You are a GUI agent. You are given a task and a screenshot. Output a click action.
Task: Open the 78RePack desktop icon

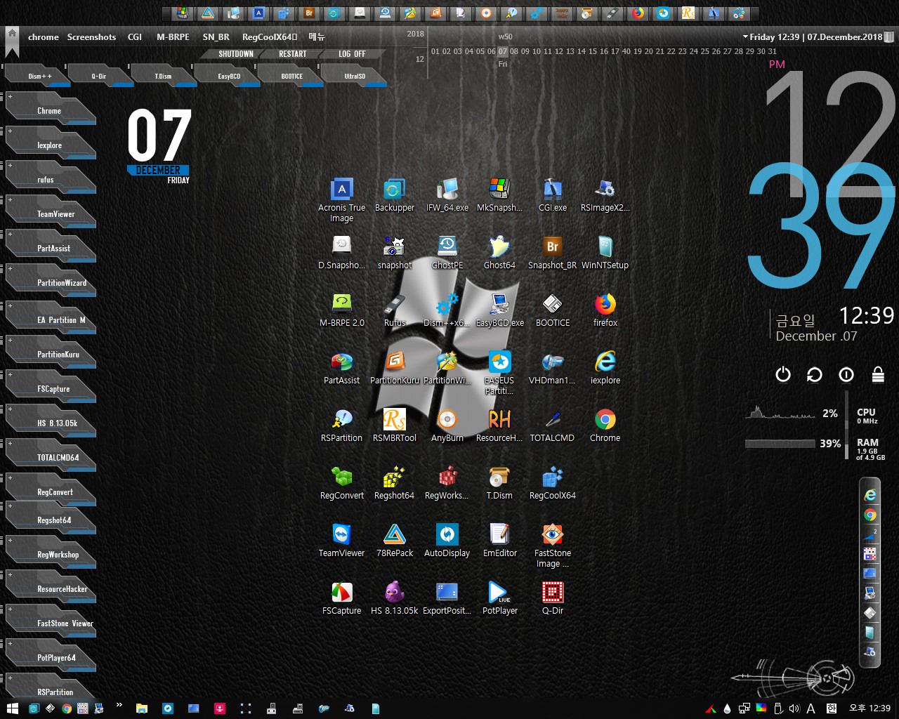point(395,541)
